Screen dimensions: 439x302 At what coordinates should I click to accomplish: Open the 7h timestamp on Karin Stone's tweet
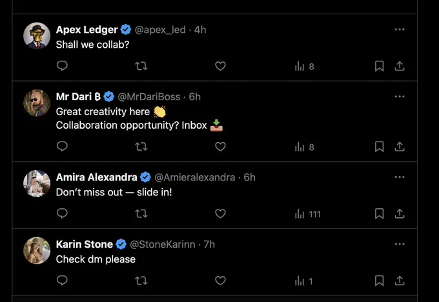pos(209,244)
